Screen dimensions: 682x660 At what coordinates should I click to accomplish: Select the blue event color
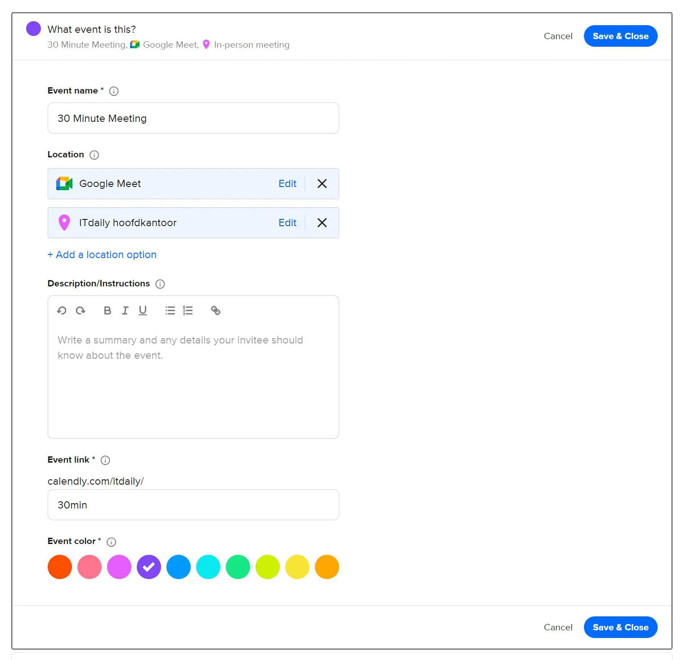pyautogui.click(x=179, y=567)
